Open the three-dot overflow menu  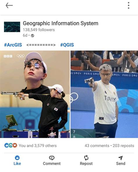[x=129, y=5]
